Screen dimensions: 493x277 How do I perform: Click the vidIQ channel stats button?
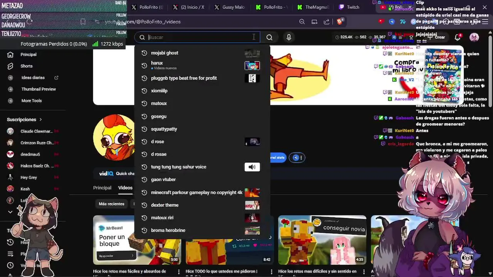click(278, 157)
